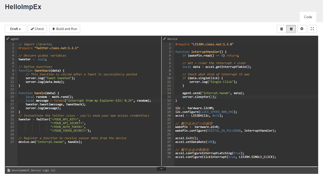Collapse the tweetback function on line 8

pyautogui.click(x=15, y=70)
